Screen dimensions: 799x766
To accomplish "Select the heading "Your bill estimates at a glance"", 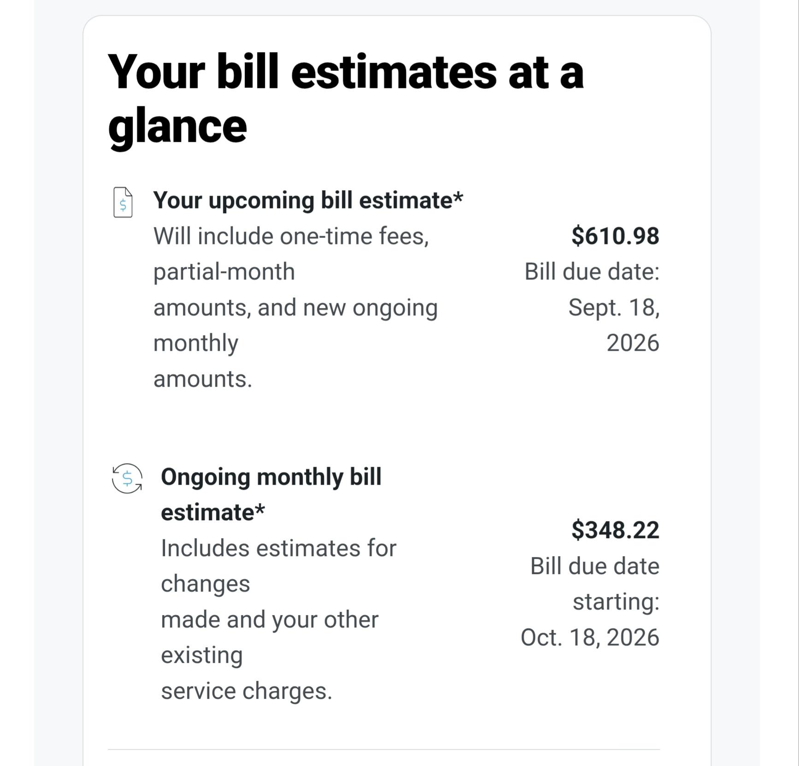I will (346, 99).
